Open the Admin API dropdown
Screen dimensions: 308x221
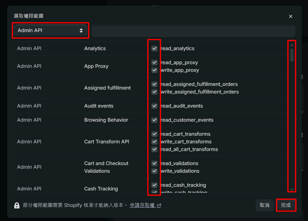pyautogui.click(x=51, y=31)
